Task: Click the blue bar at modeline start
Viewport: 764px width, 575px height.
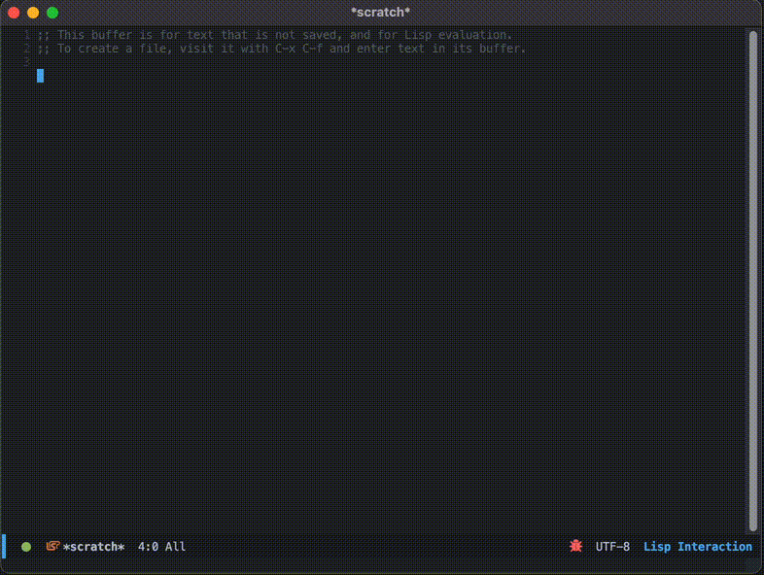Action: [4, 546]
